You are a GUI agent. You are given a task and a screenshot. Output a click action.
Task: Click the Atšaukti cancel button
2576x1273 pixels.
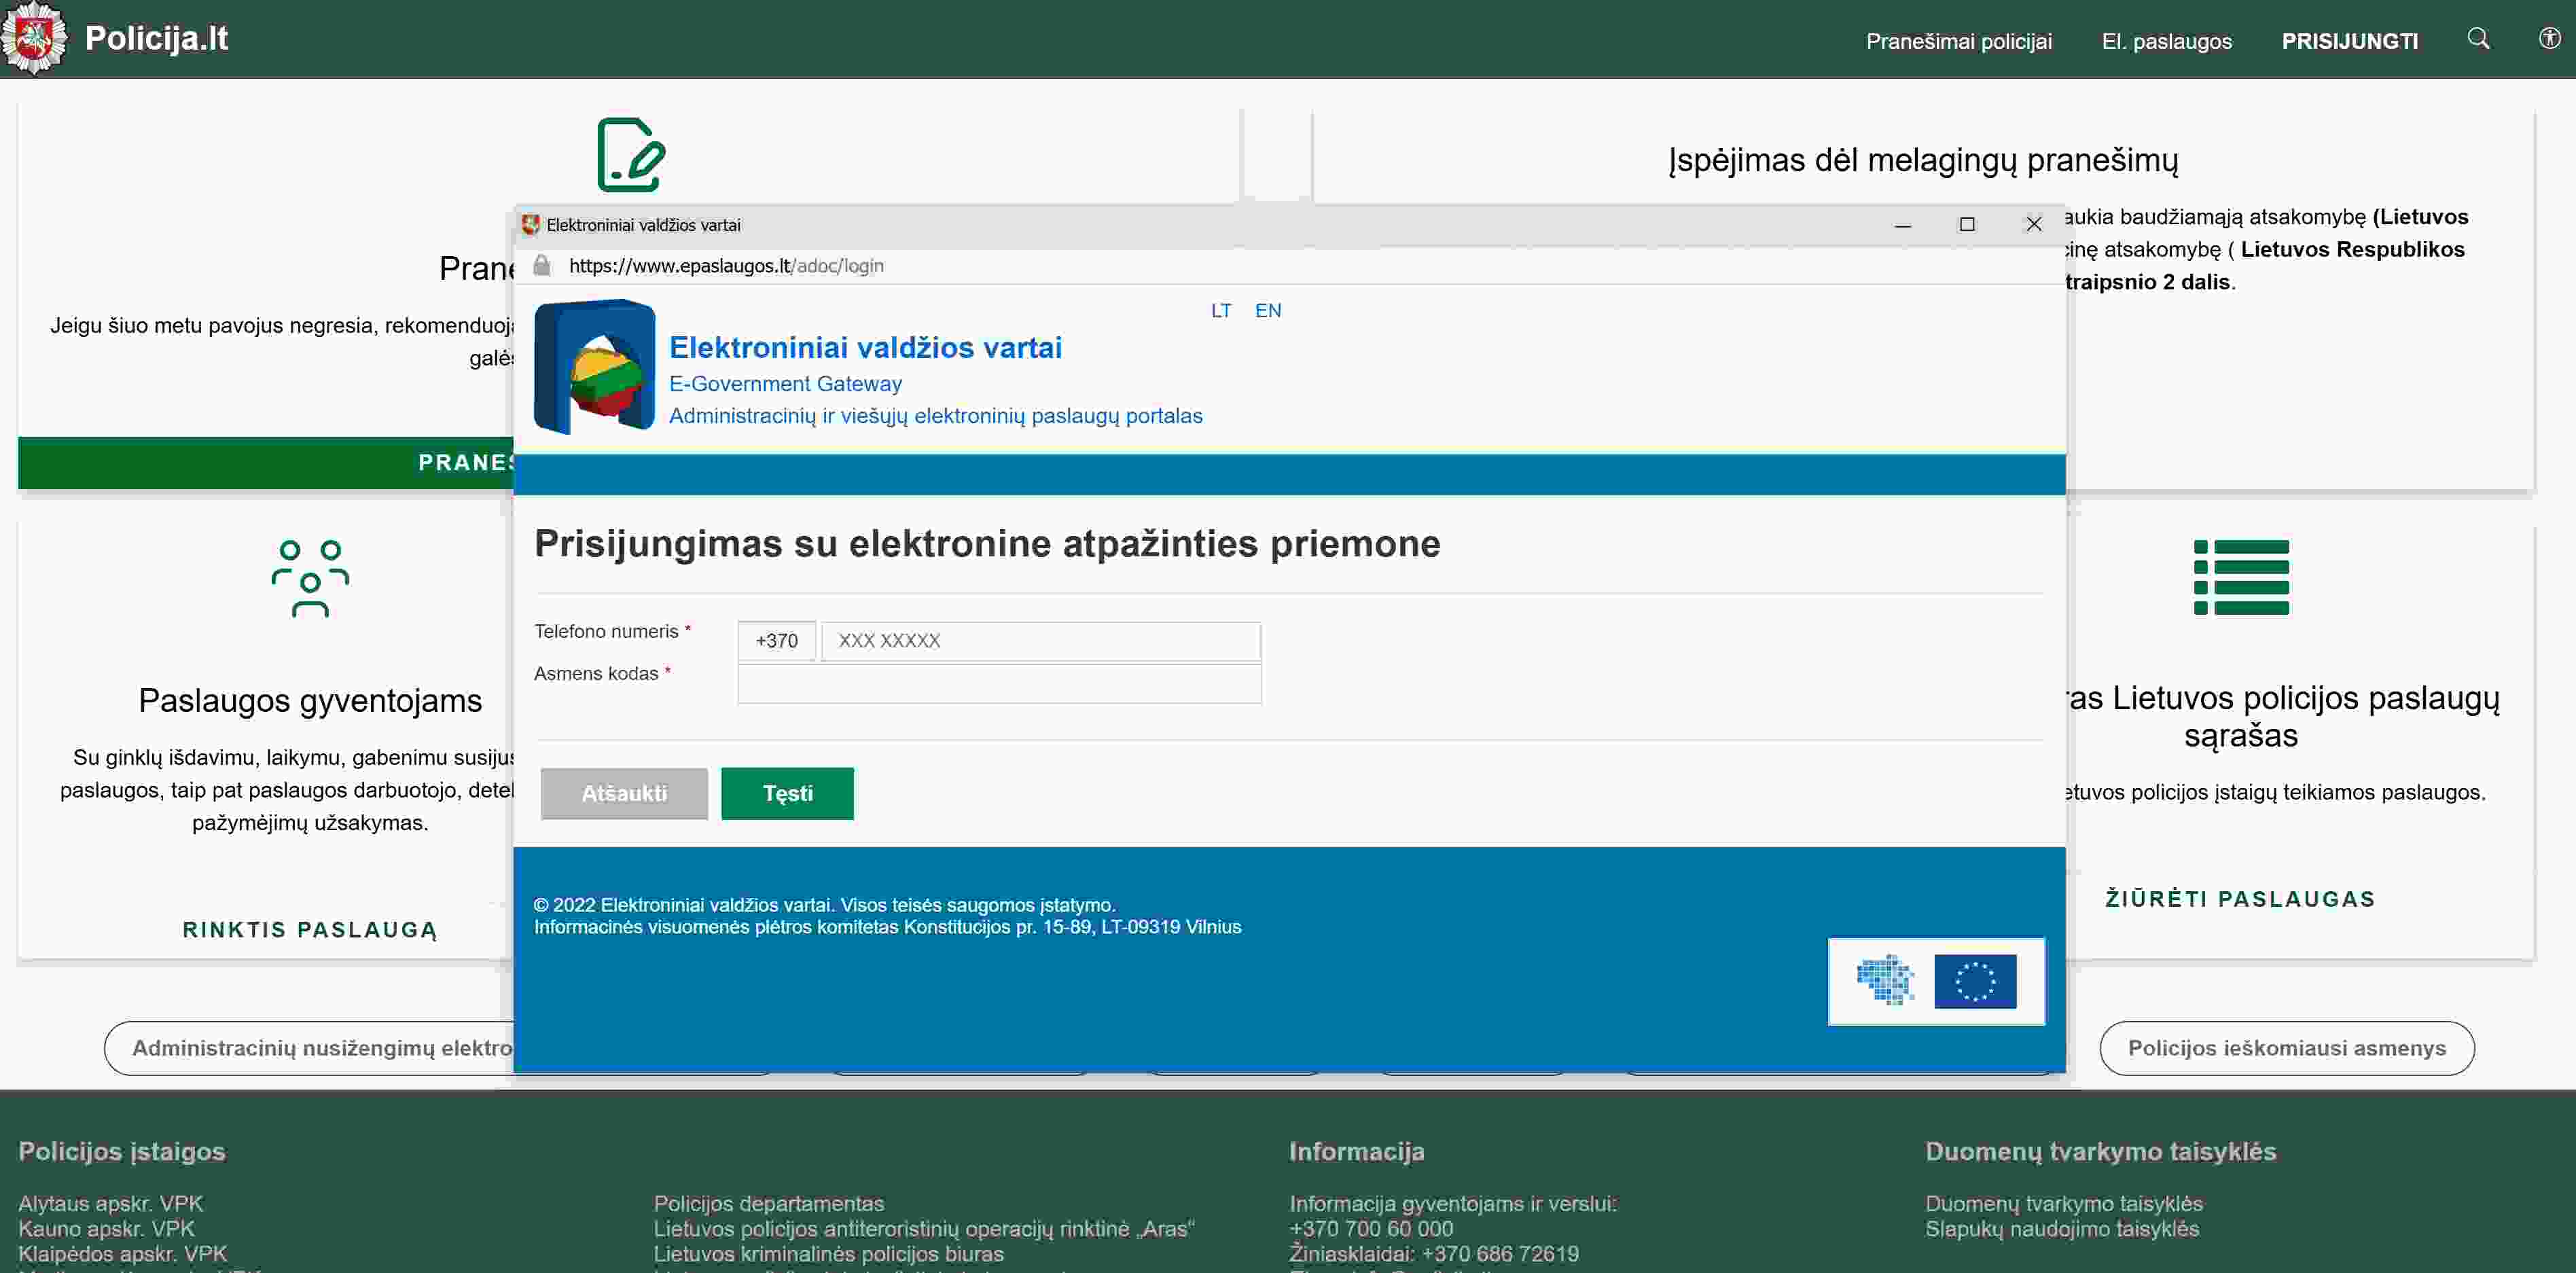624,794
